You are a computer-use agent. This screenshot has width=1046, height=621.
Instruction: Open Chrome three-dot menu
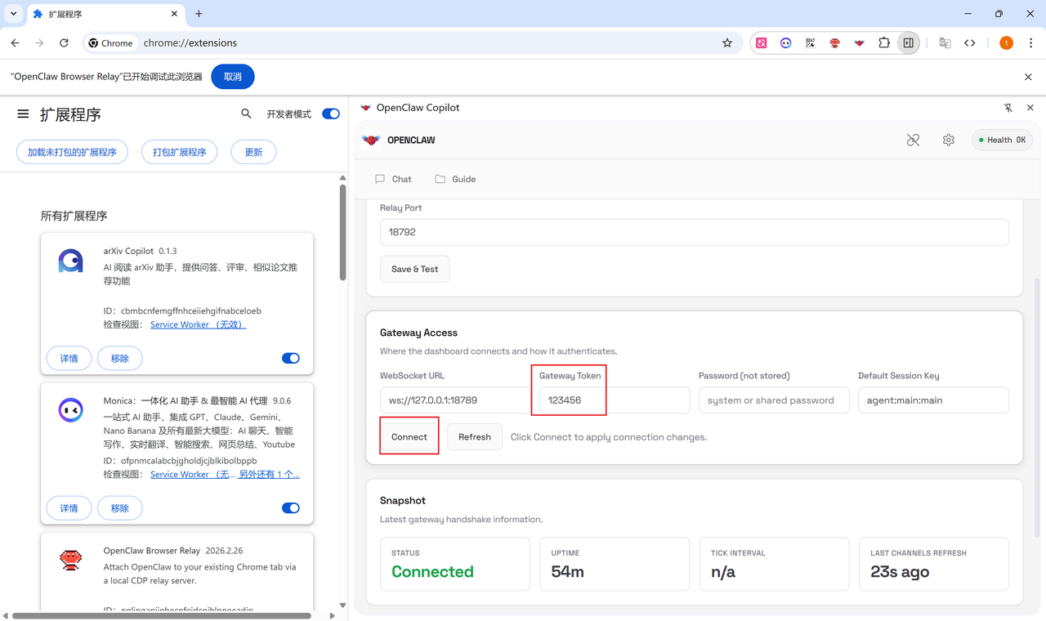coord(1030,43)
